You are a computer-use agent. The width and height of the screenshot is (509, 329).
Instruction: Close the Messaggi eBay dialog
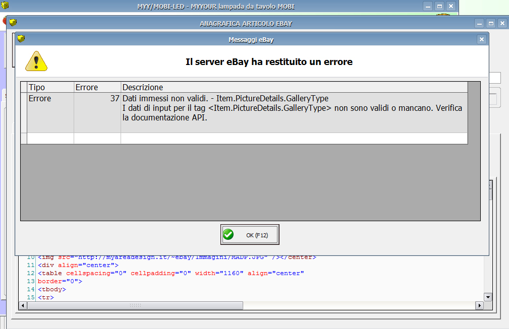[482, 39]
